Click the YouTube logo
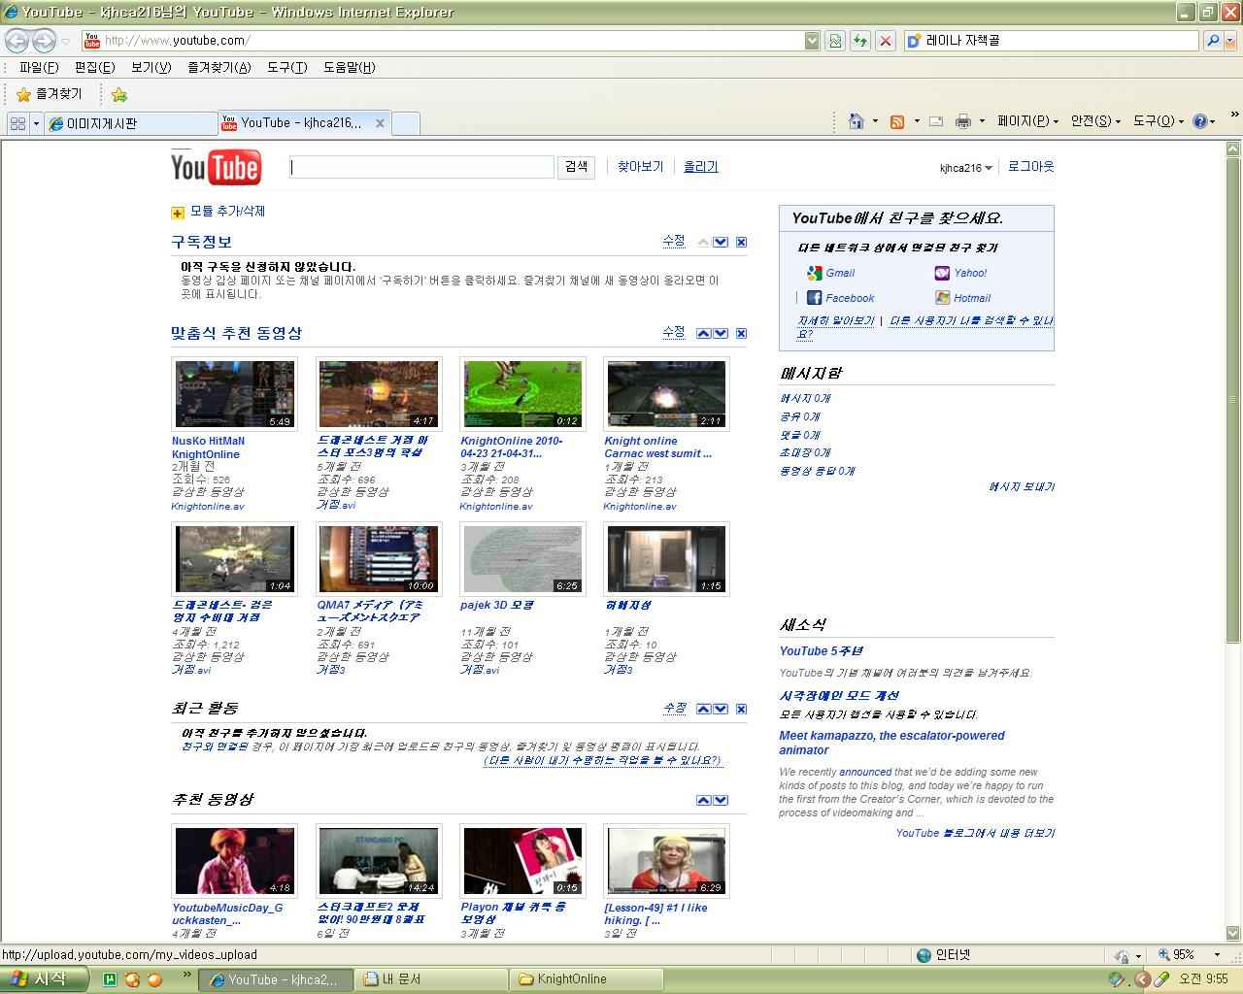This screenshot has width=1243, height=994. click(216, 167)
